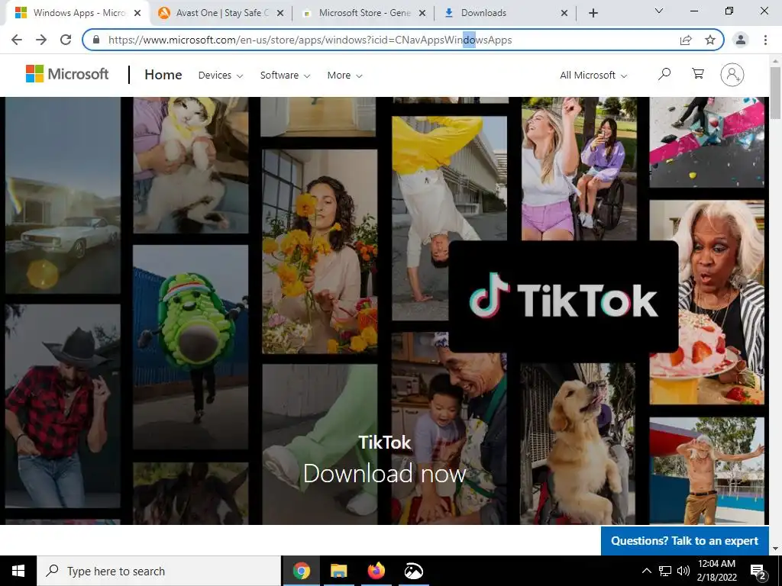Bookmark this page with the star
Screen dimensions: 782x586
pos(710,40)
